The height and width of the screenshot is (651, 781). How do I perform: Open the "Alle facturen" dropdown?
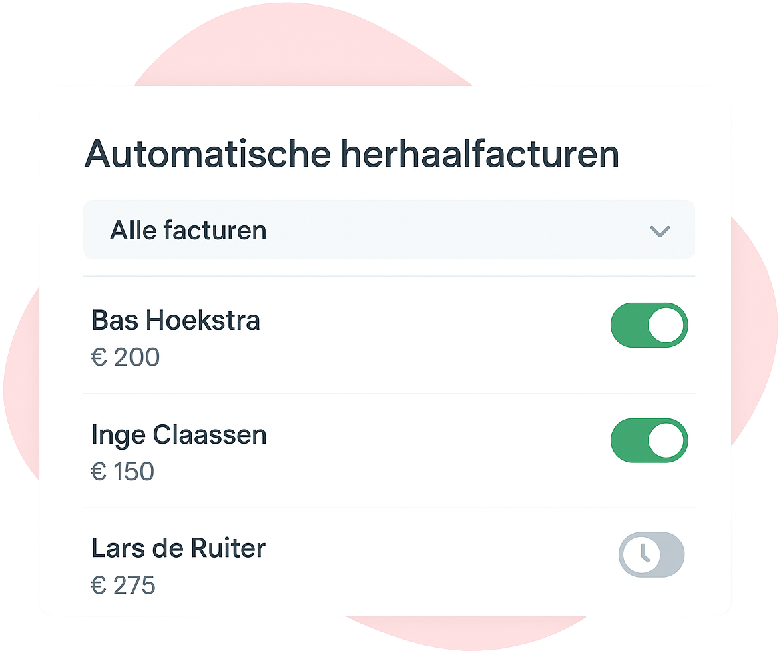click(x=388, y=231)
